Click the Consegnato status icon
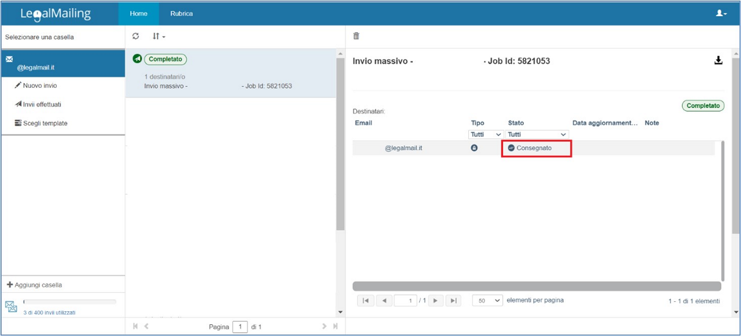This screenshot has height=336, width=741. [511, 148]
